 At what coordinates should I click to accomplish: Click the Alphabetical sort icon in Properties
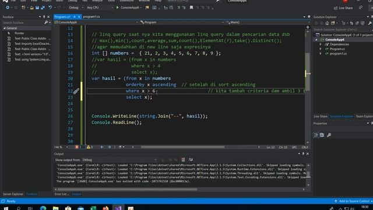322,135
